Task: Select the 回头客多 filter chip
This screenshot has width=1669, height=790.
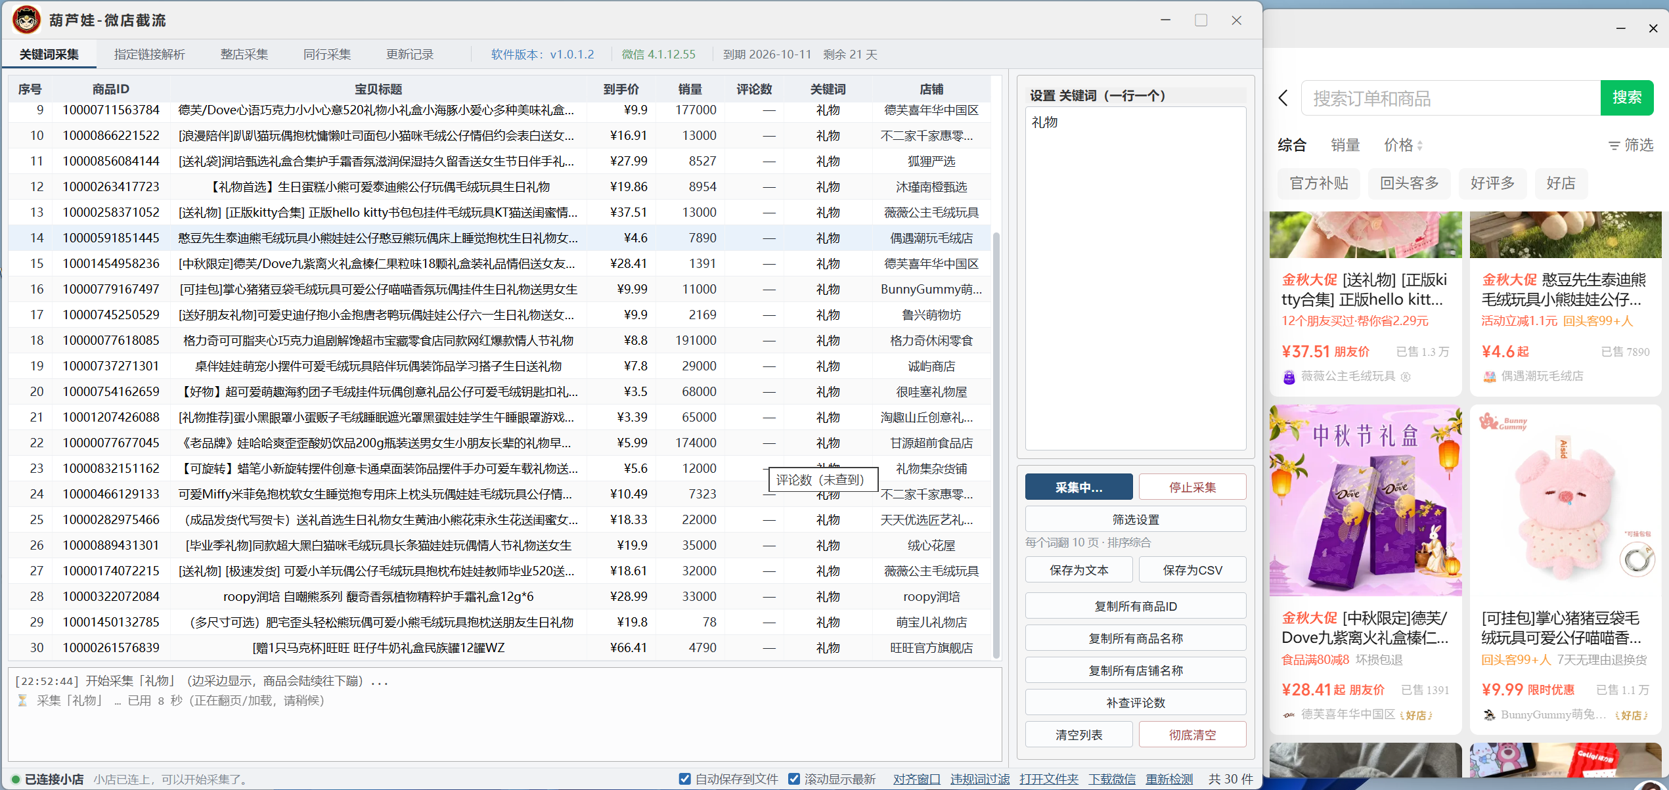Action: click(1409, 183)
